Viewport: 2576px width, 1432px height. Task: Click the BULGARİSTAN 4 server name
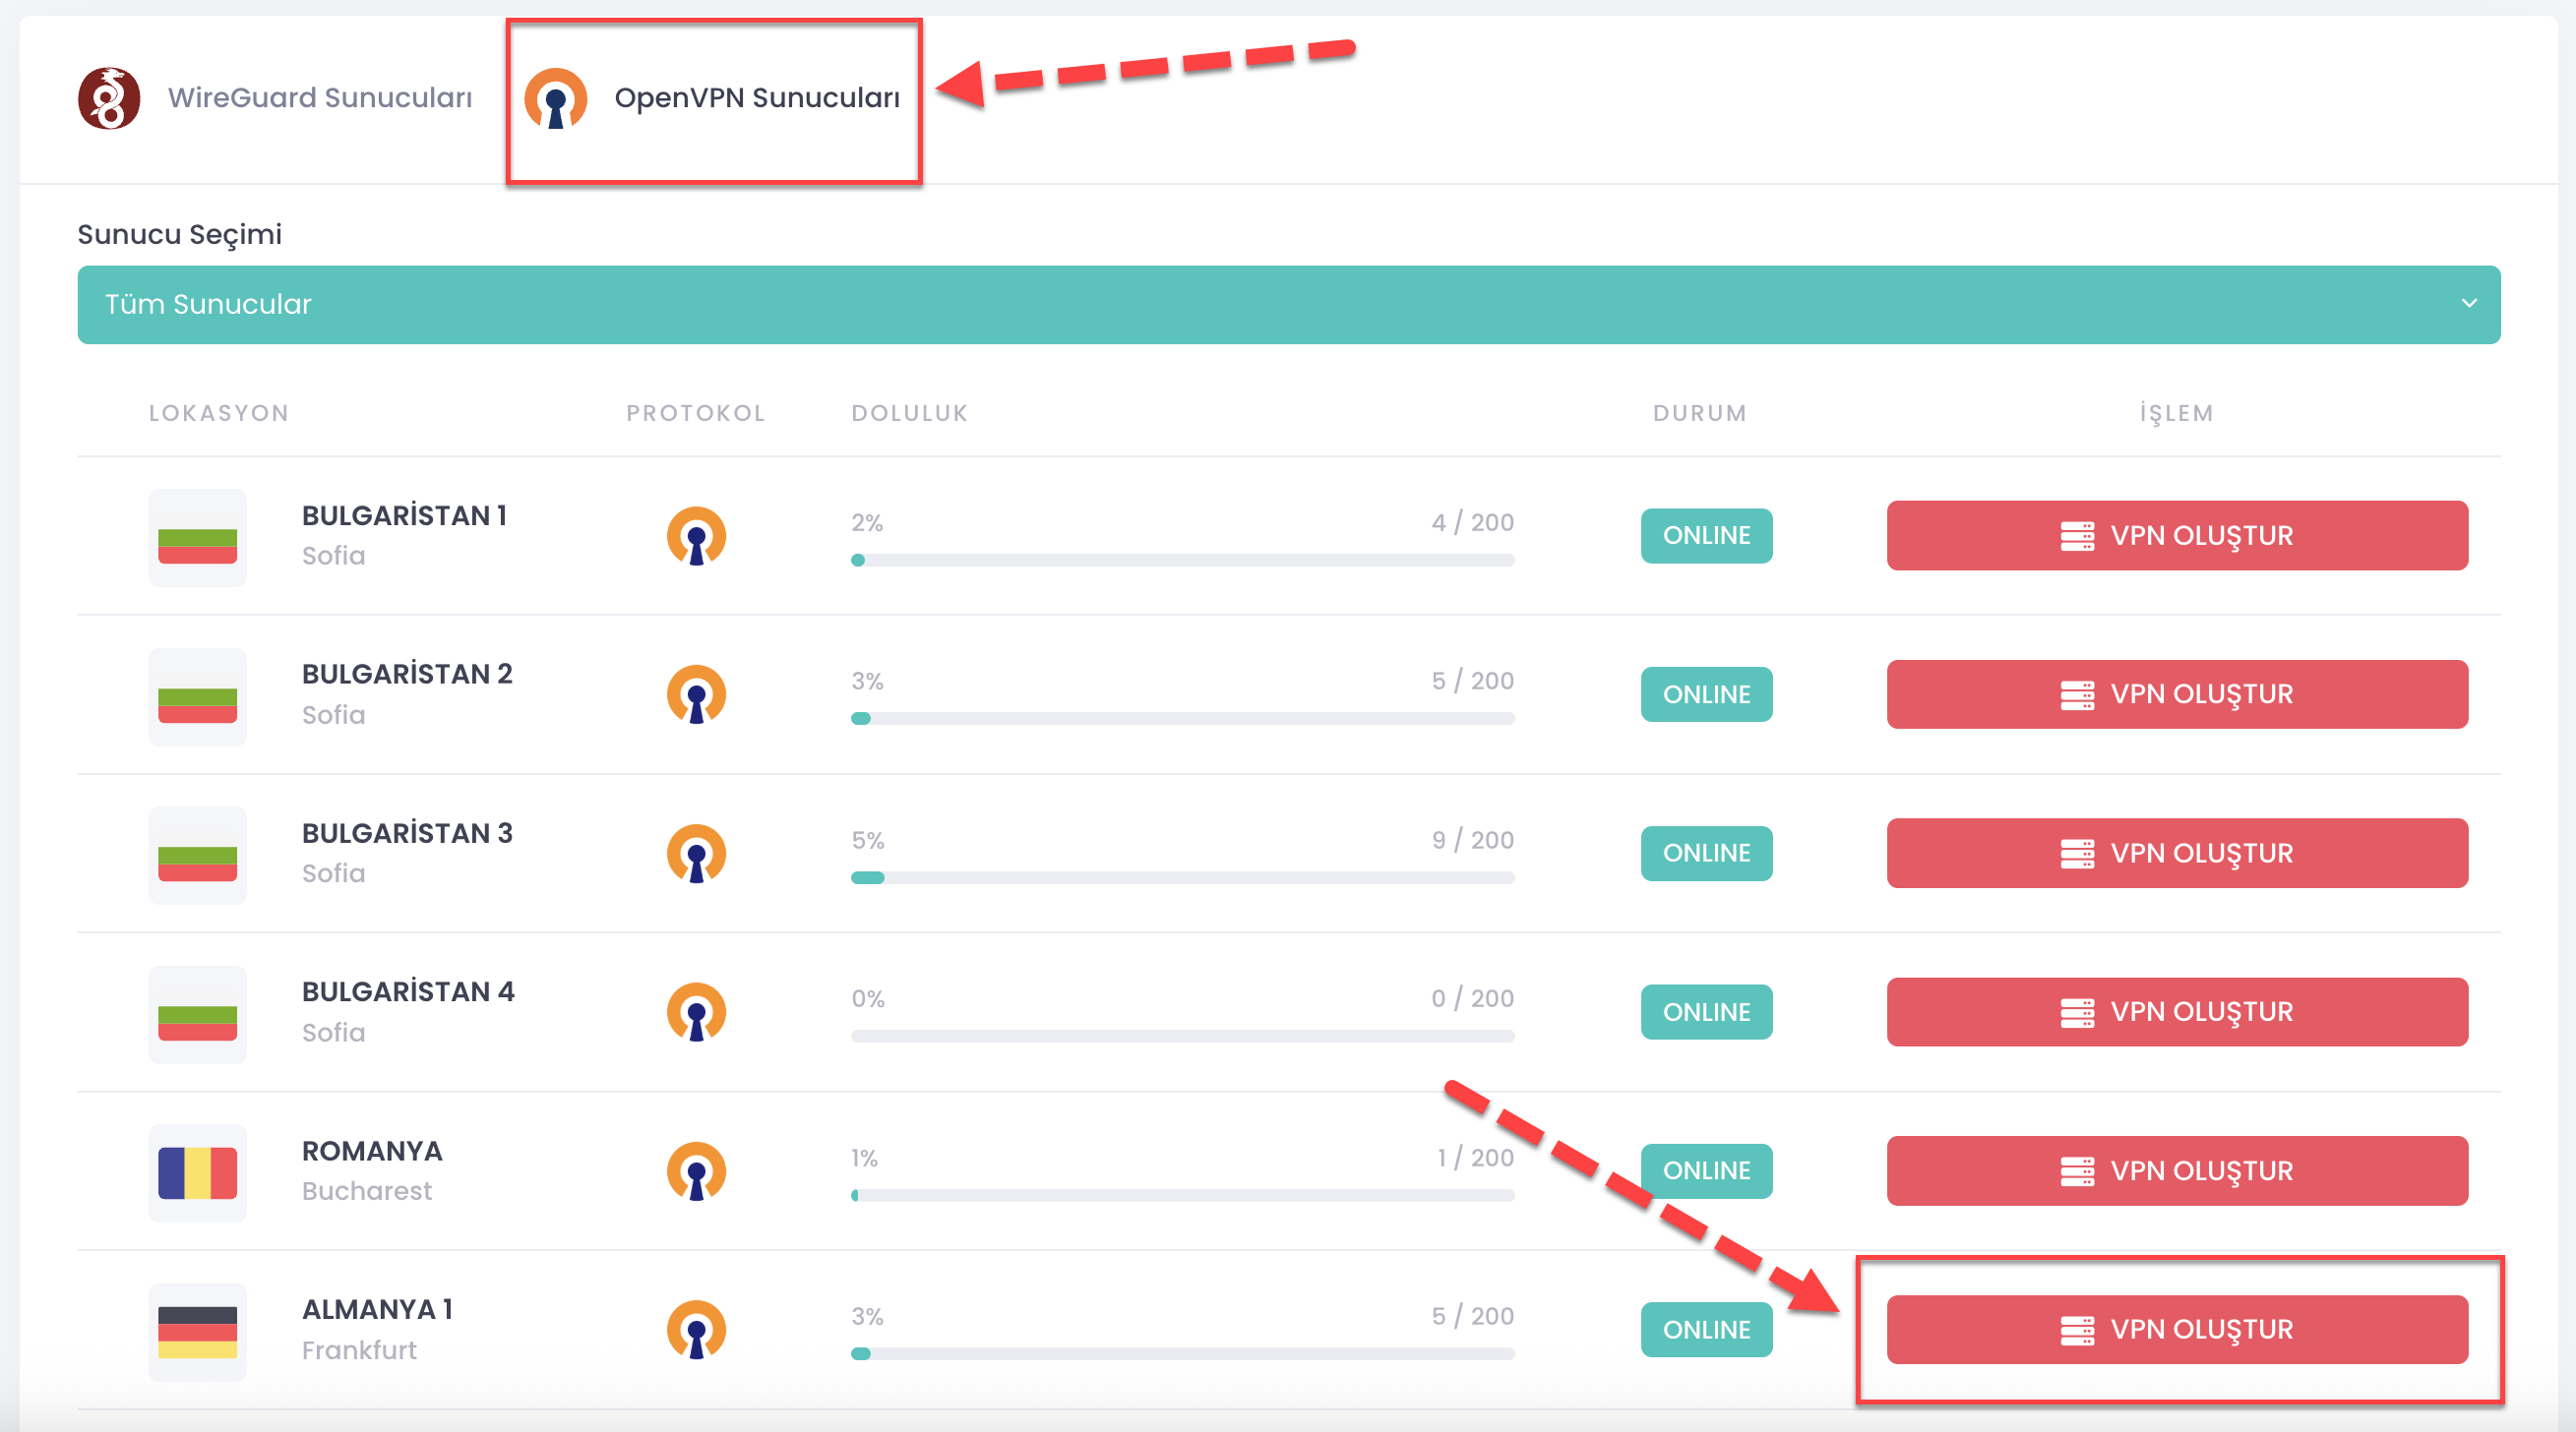click(x=408, y=992)
